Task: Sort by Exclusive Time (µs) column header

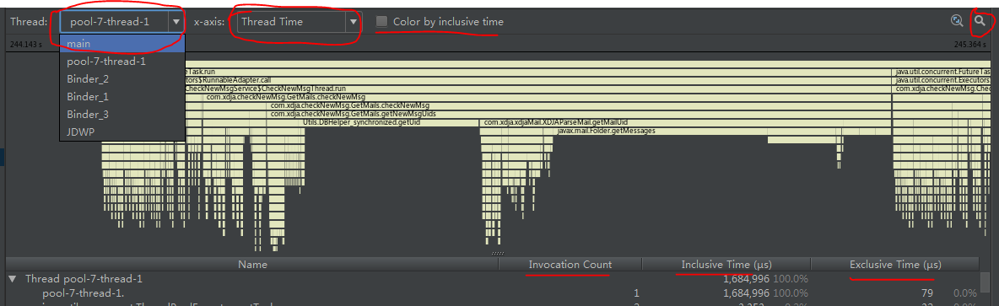Action: pos(895,265)
